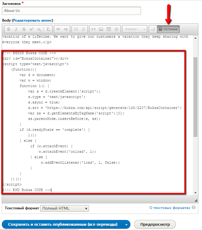The image size is (202, 230).
Task: Click the Italic formatting icon
Action: point(16,29)
